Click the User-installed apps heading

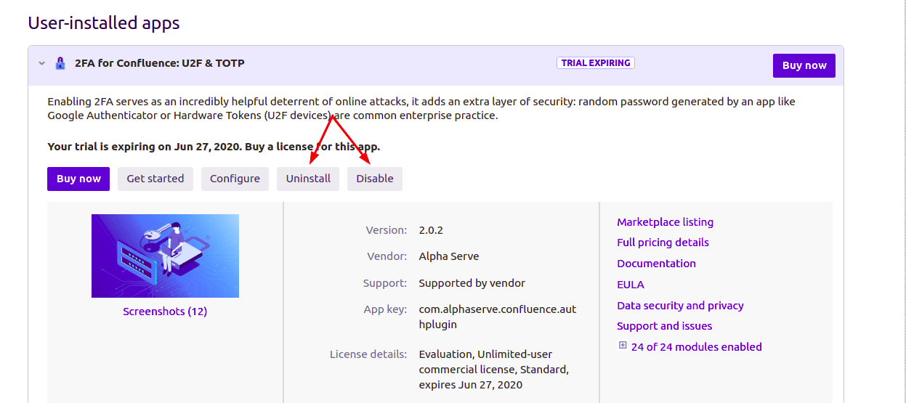(104, 23)
